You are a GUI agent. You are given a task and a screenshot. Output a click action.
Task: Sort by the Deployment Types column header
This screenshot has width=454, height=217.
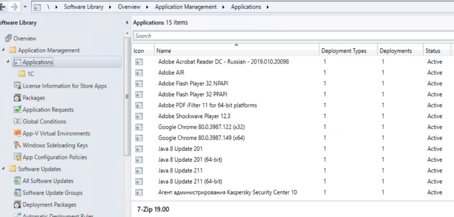click(348, 51)
